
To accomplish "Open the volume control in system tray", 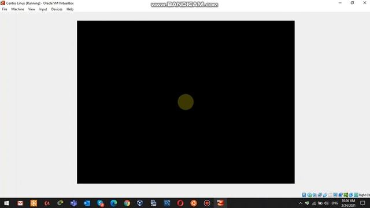I will [327, 203].
